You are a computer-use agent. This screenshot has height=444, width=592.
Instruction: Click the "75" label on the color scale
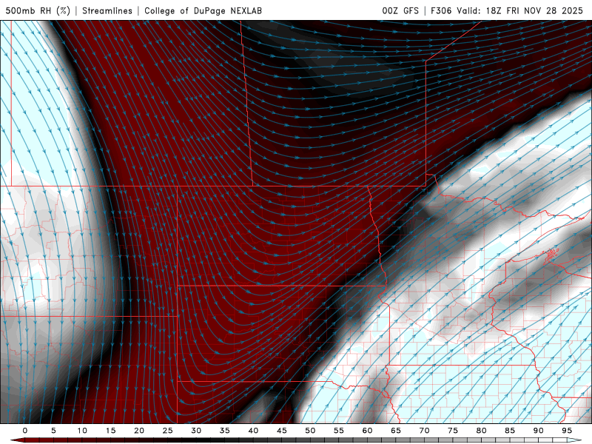click(x=453, y=431)
